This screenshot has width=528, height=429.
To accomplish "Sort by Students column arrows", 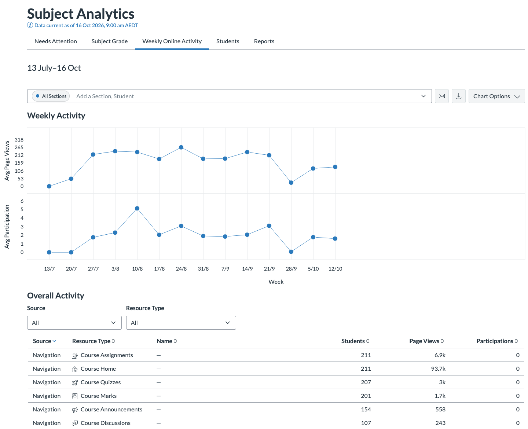I will click(368, 341).
